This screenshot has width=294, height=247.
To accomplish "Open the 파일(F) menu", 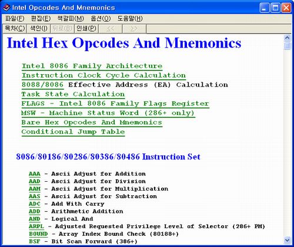I will tap(15, 19).
